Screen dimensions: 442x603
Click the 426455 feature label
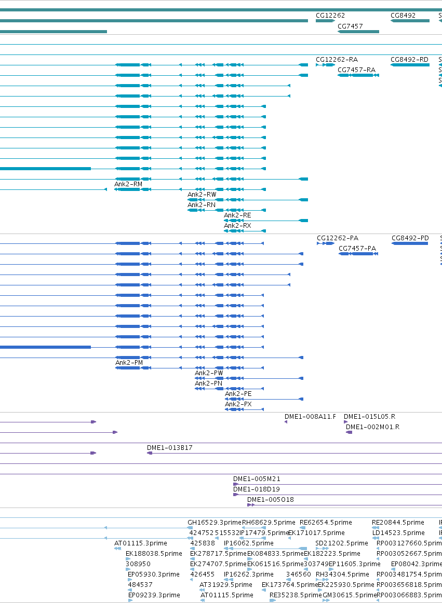(x=203, y=574)
